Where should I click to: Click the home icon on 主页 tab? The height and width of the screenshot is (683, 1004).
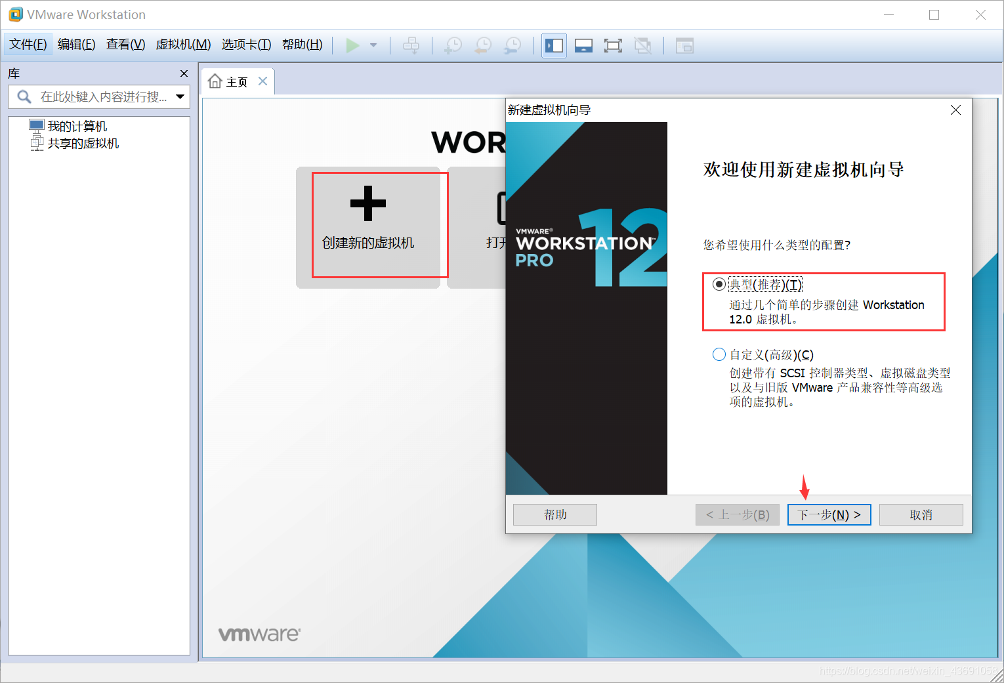click(215, 81)
